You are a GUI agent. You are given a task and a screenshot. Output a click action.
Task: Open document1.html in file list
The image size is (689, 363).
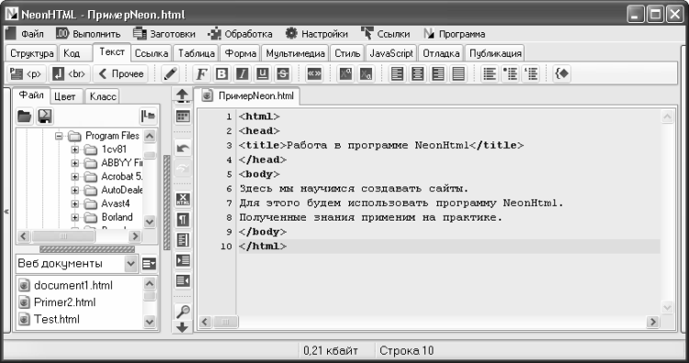click(65, 286)
